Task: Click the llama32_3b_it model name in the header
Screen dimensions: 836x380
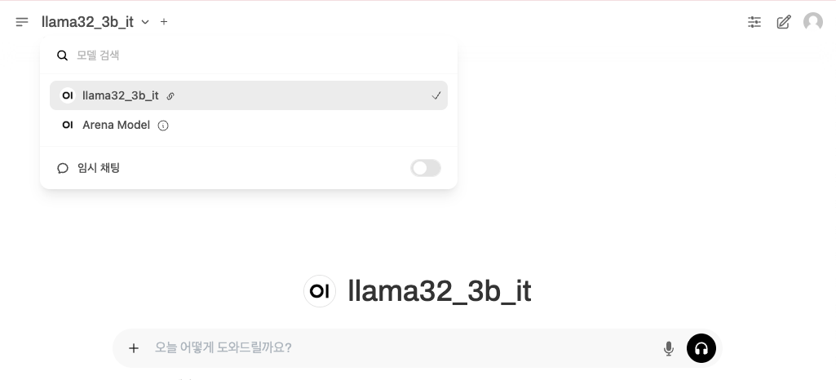Action: [87, 22]
